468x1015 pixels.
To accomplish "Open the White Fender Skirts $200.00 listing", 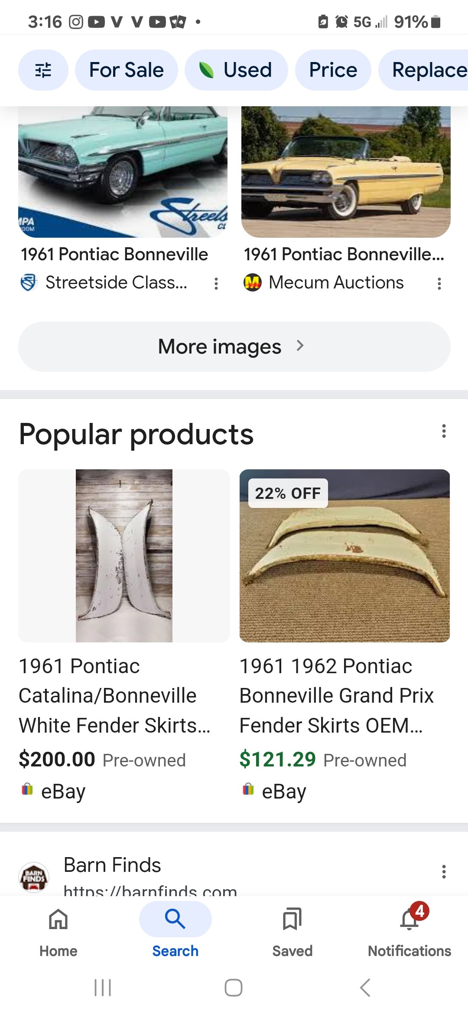I will point(114,695).
